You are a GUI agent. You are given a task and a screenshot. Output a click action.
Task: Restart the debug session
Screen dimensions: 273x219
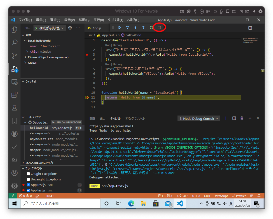pyautogui.click(x=151, y=28)
